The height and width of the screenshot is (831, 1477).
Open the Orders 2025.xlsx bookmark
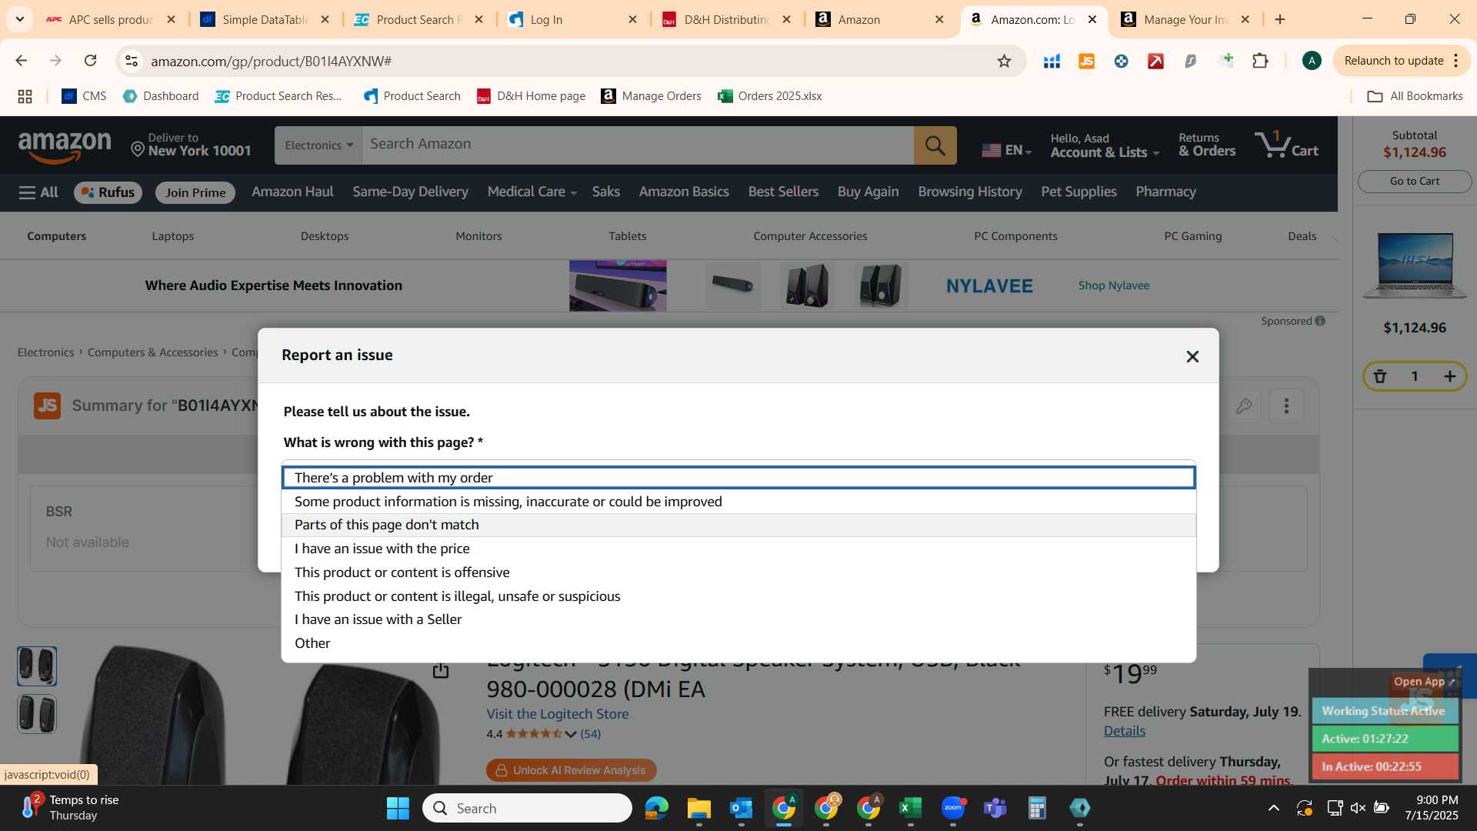click(770, 96)
